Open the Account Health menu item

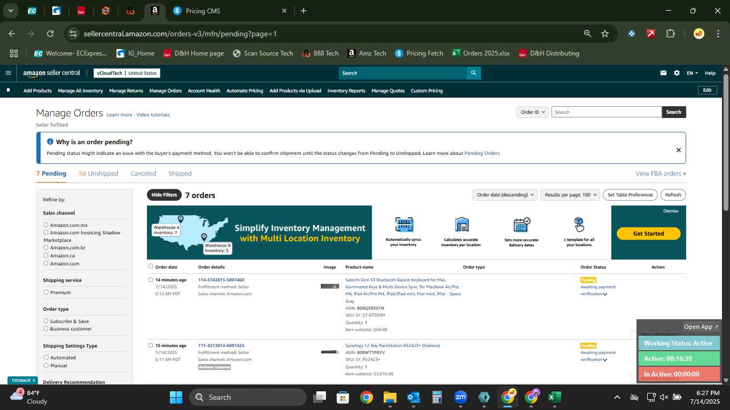coord(204,91)
